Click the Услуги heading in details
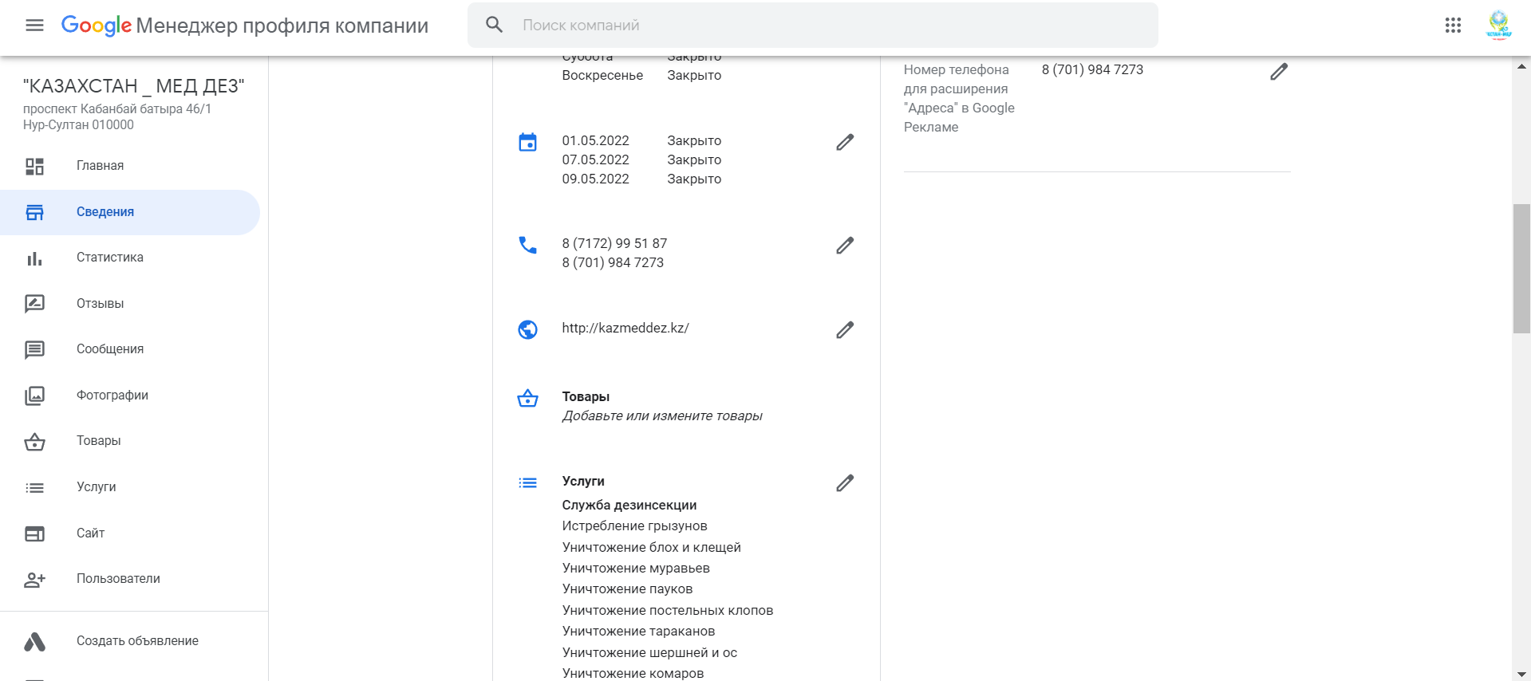 tap(583, 481)
